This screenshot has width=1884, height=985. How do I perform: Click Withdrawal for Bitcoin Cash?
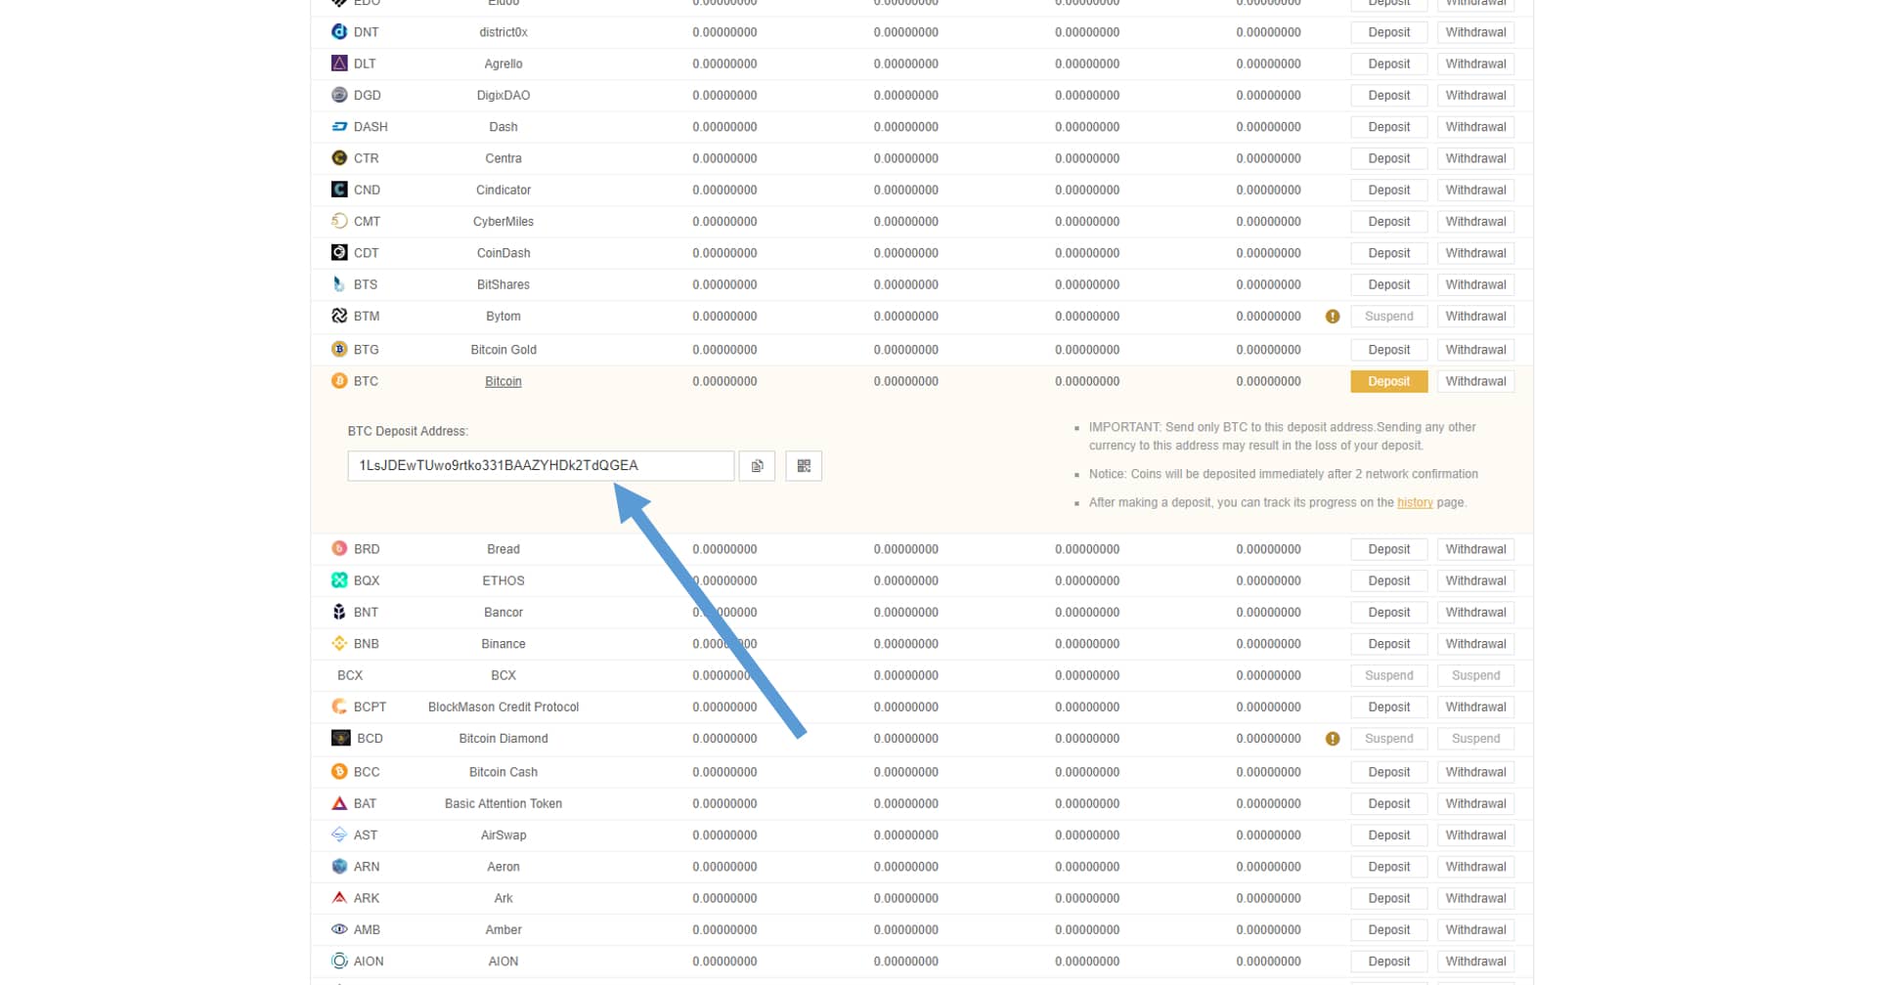(x=1476, y=772)
